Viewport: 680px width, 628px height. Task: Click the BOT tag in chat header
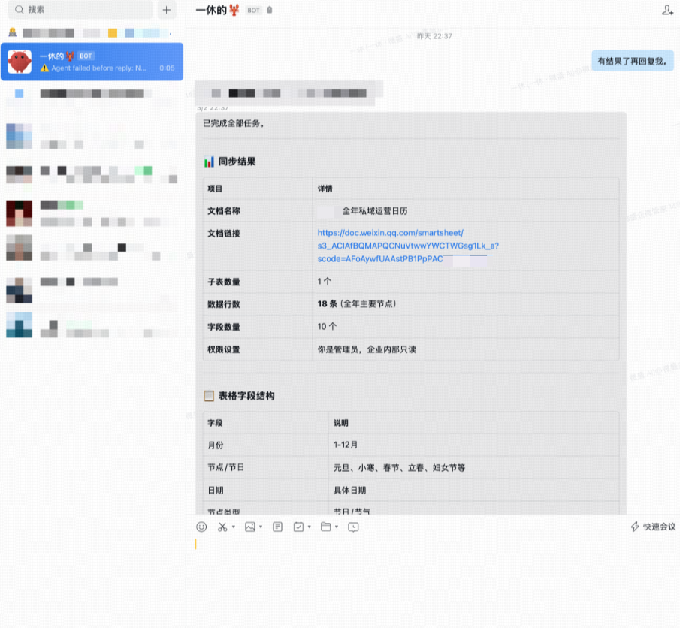pos(254,10)
